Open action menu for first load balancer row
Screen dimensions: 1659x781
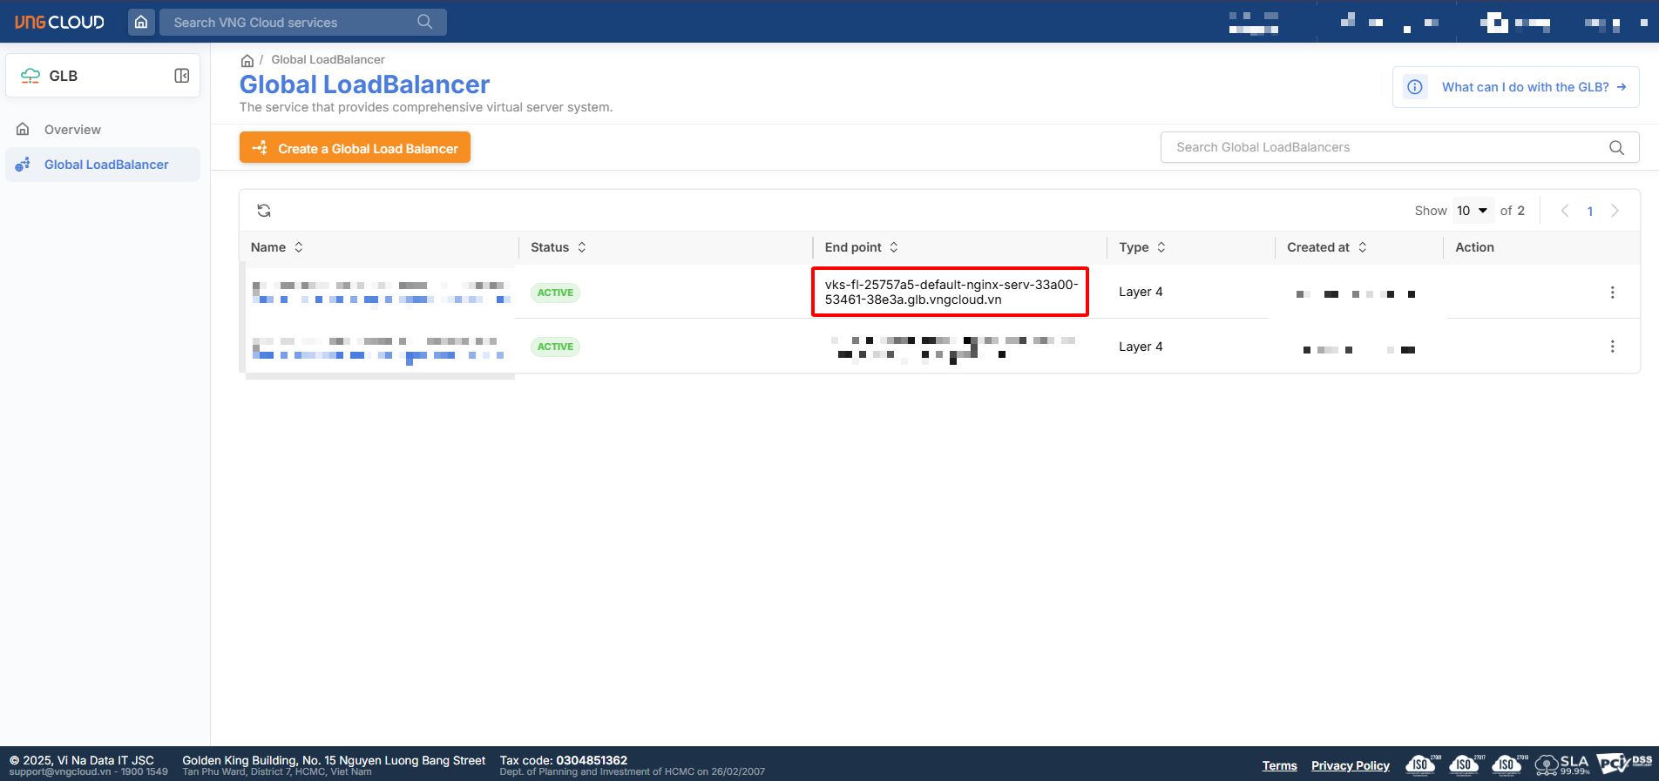click(1612, 293)
